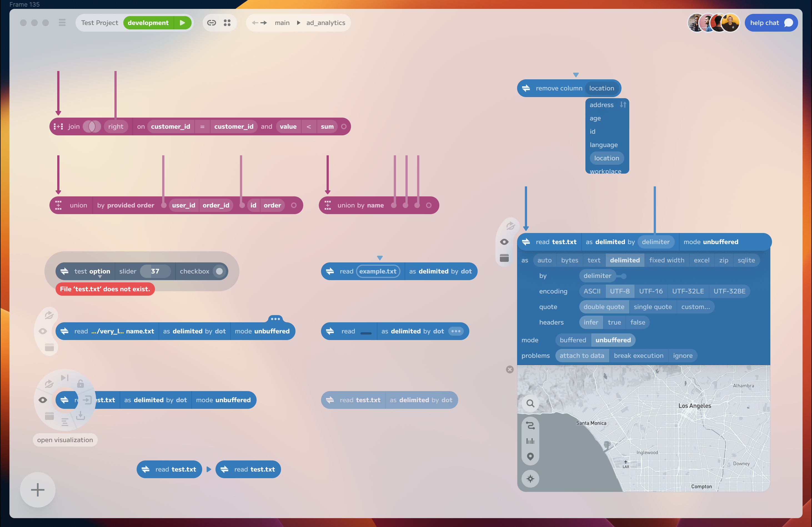Click the route icon in the map sidebar
Image resolution: width=812 pixels, height=527 pixels.
[x=530, y=425]
